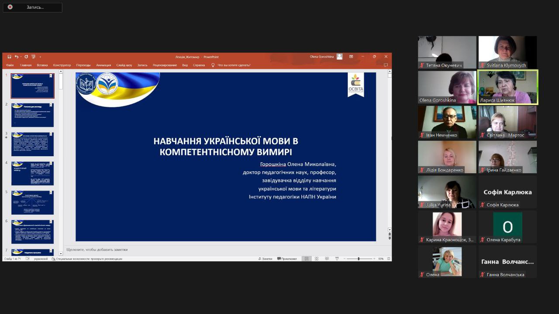Open comments pane icon at ribbon right
Screen dimensions: 559x314
click(x=386, y=65)
